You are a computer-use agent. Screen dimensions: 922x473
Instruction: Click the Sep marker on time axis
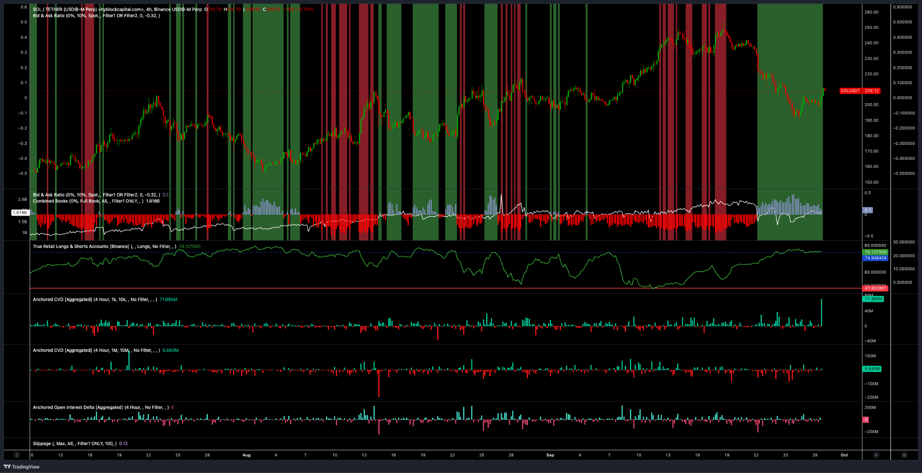point(550,455)
